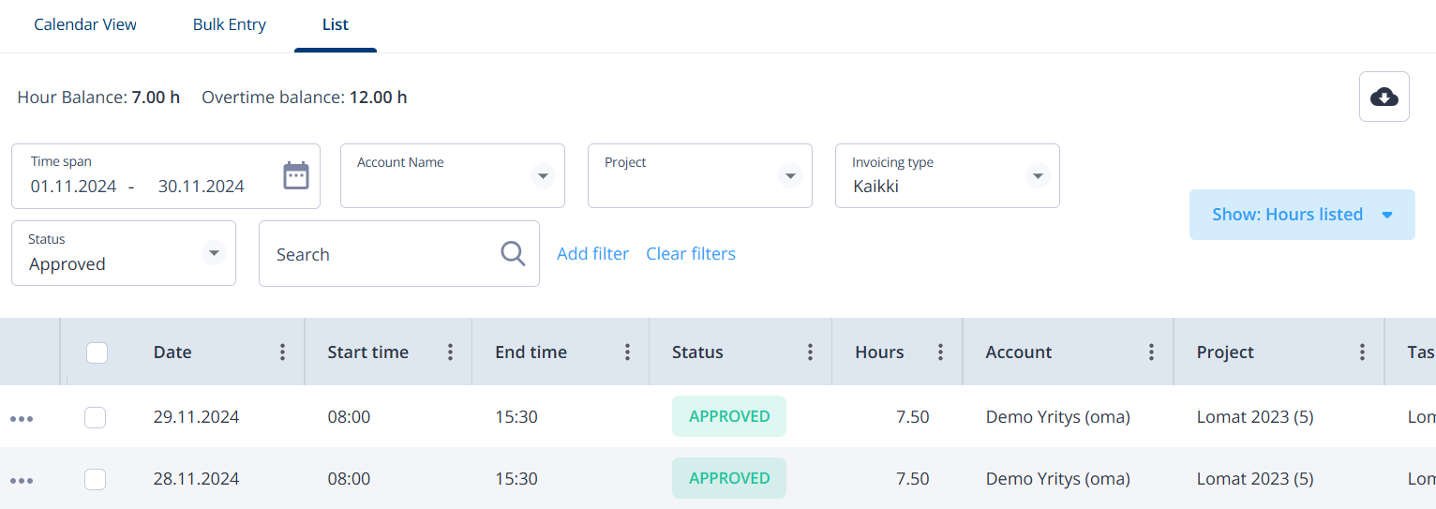
Task: Expand the Account Name dropdown
Action: (x=543, y=175)
